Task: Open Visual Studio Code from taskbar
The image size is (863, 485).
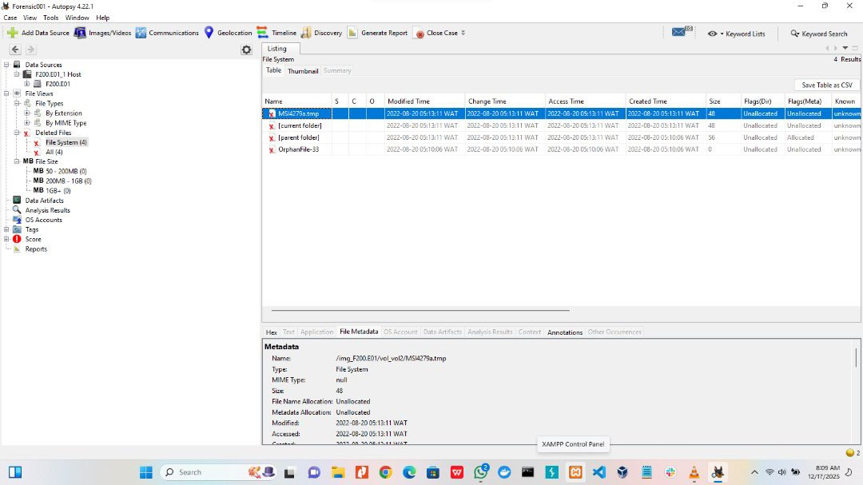Action: click(599, 472)
